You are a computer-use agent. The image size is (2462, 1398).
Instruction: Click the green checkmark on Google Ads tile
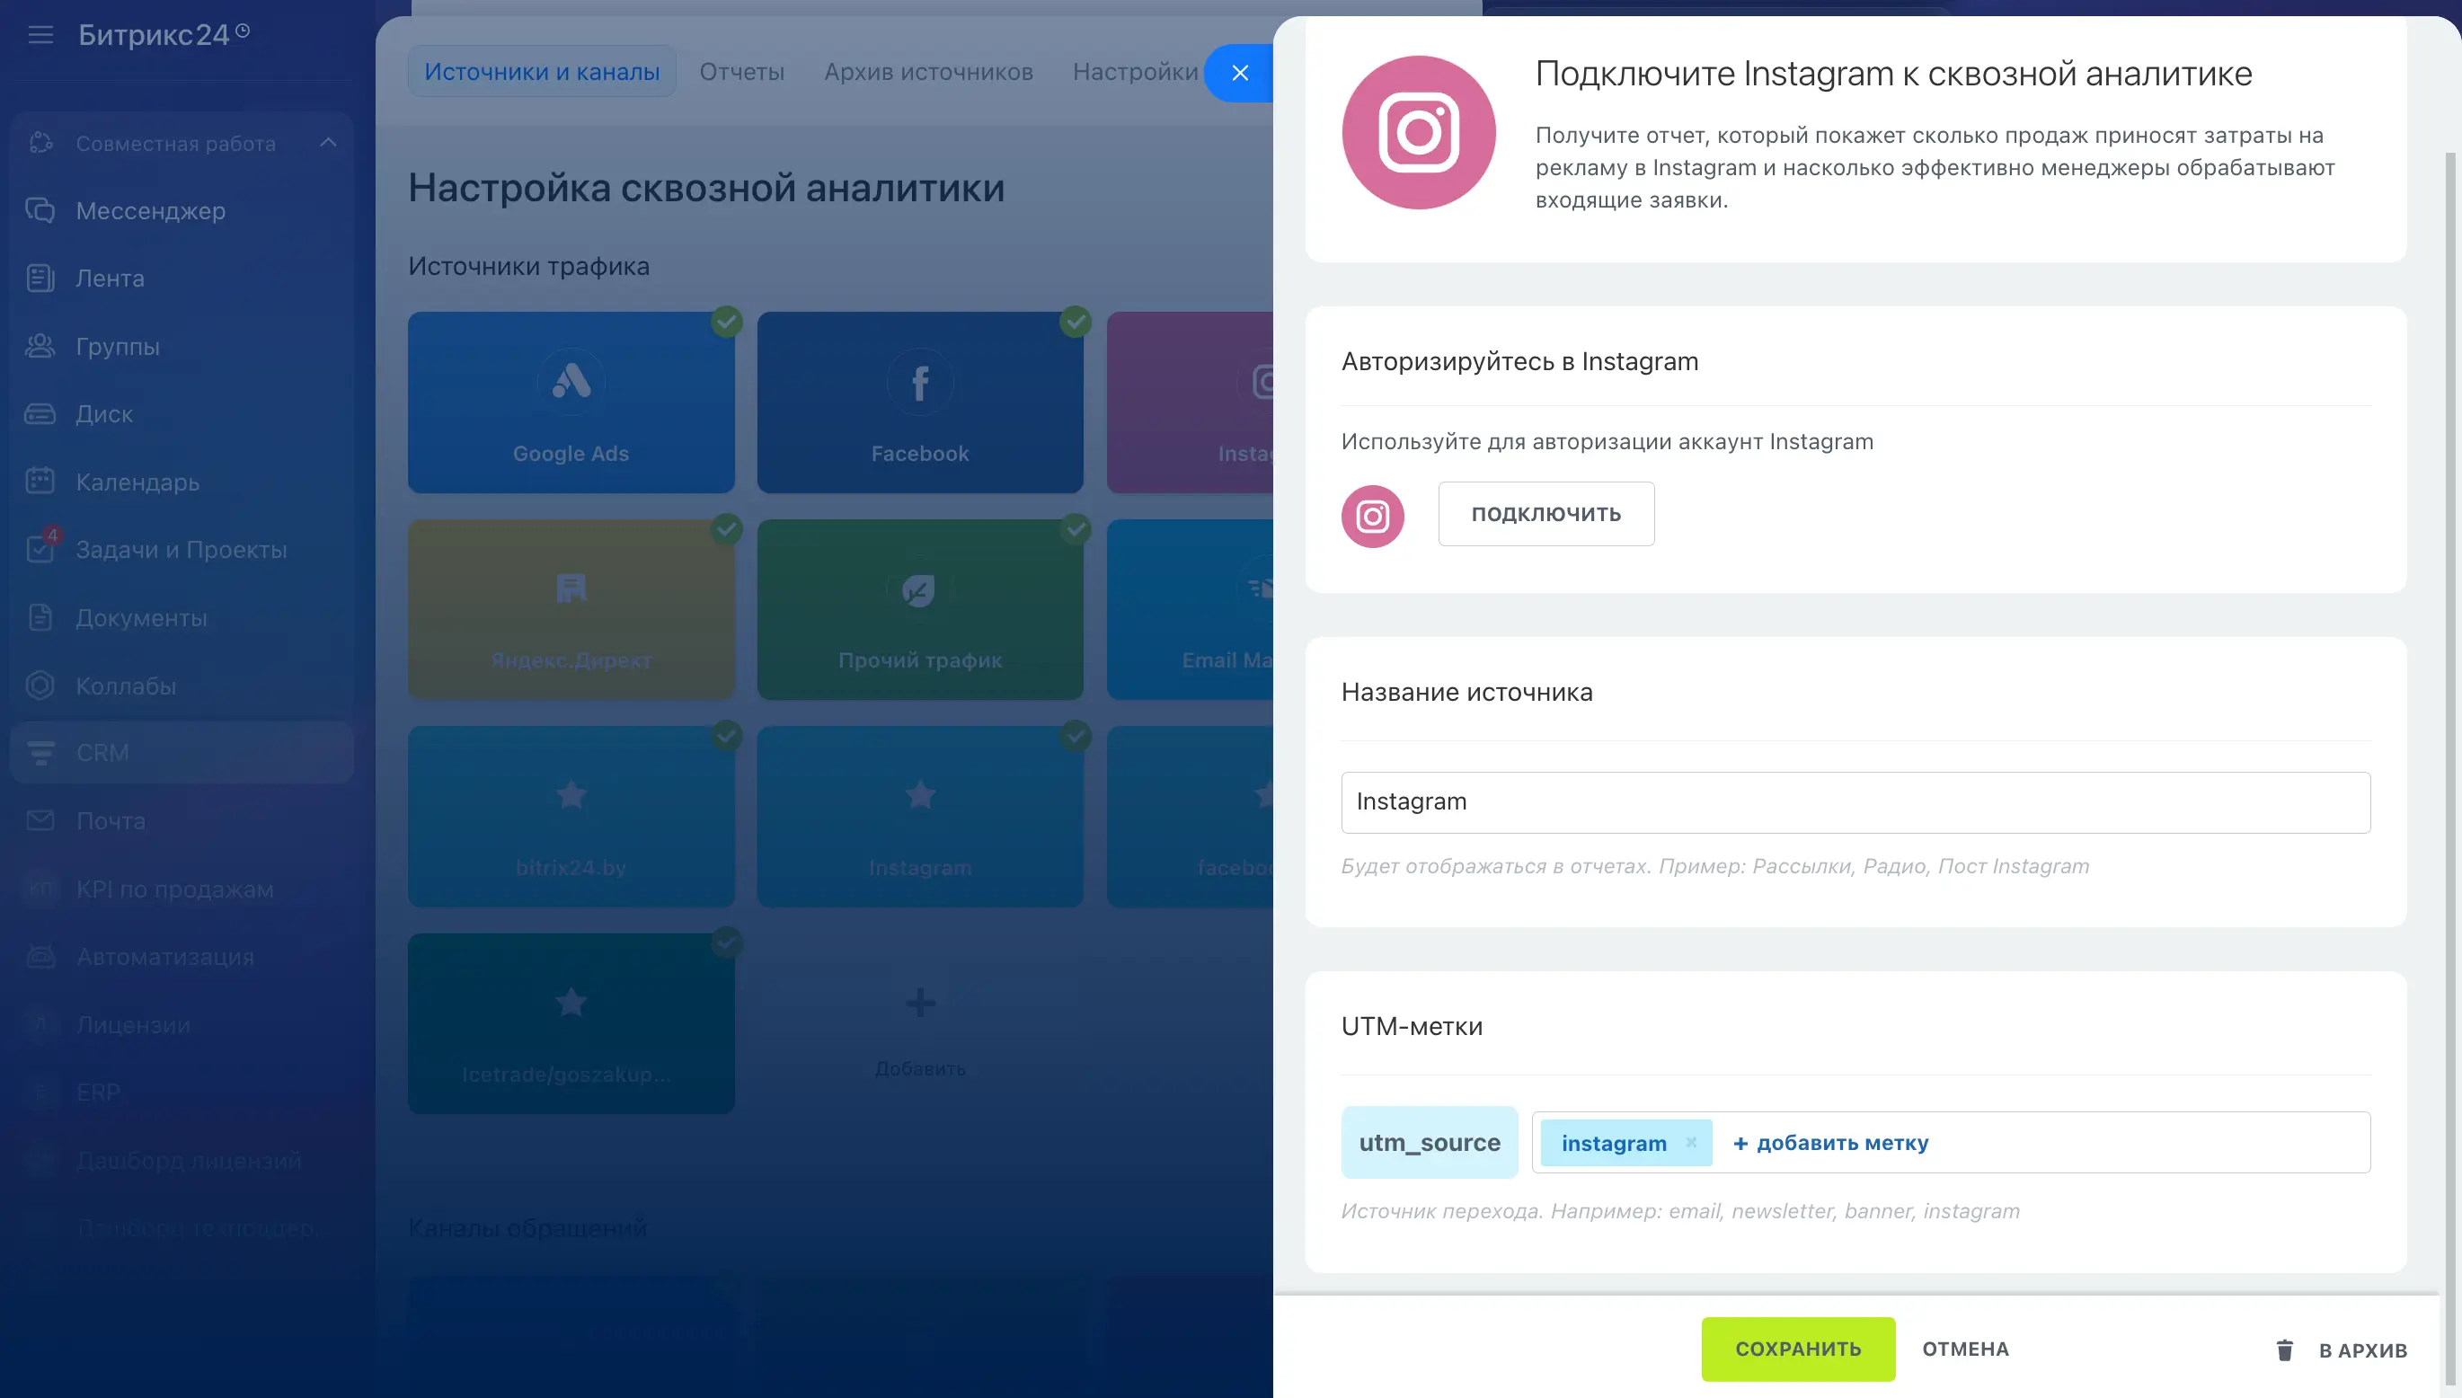(x=727, y=322)
